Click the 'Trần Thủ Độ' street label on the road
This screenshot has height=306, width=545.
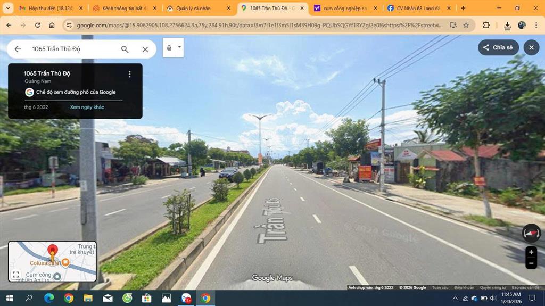point(270,221)
